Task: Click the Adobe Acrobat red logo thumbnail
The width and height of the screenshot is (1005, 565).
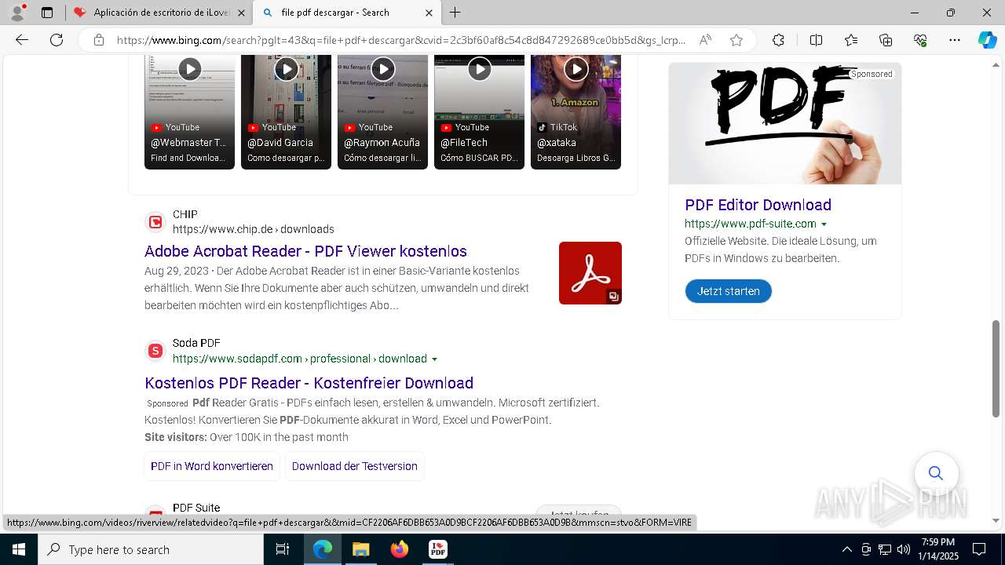Action: click(x=590, y=273)
